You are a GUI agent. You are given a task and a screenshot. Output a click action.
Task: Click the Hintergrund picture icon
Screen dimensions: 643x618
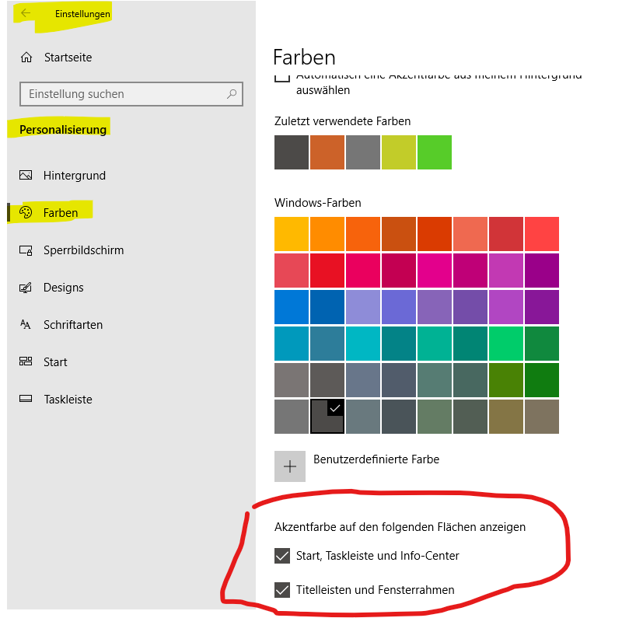pos(26,176)
